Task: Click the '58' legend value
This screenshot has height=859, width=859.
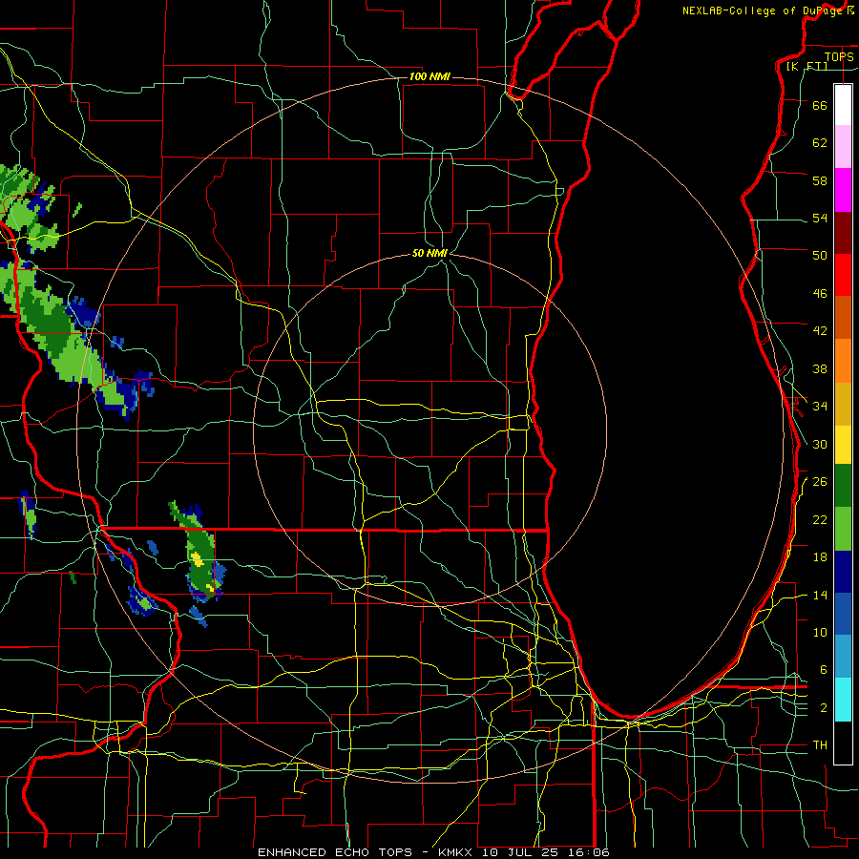Action: pyautogui.click(x=820, y=180)
